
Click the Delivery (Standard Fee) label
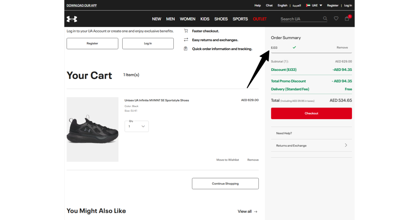(290, 89)
